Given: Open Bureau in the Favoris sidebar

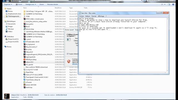Looking at the screenshot, I should (x=10, y=11).
